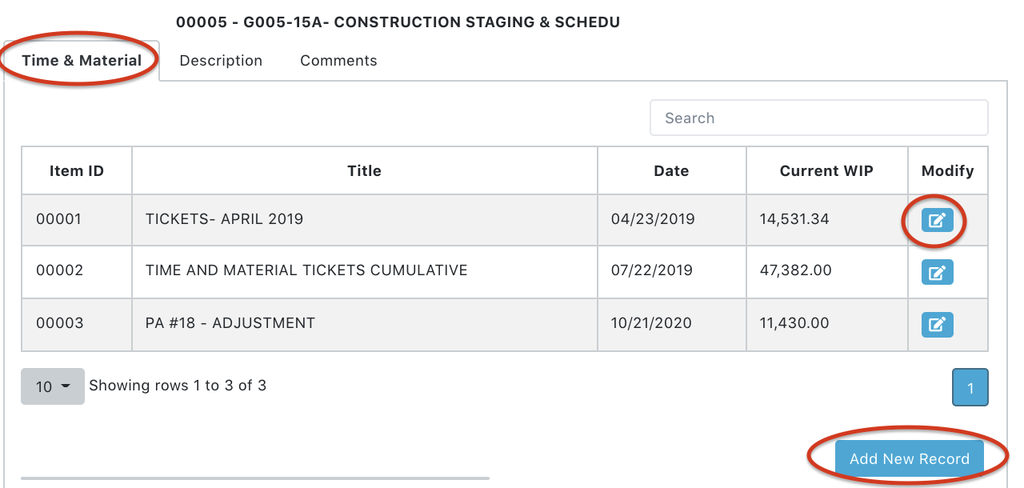Open the Description tab
Screen dimensions: 1024x488
click(x=221, y=61)
